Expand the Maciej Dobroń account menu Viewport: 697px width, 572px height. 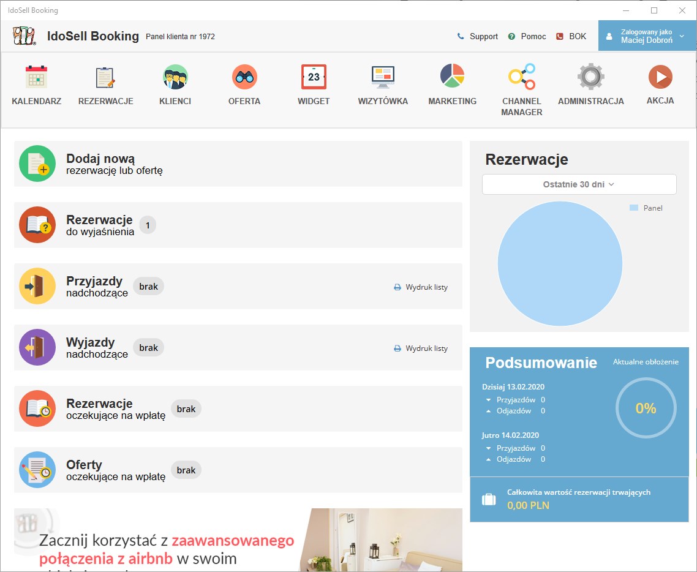[647, 36]
